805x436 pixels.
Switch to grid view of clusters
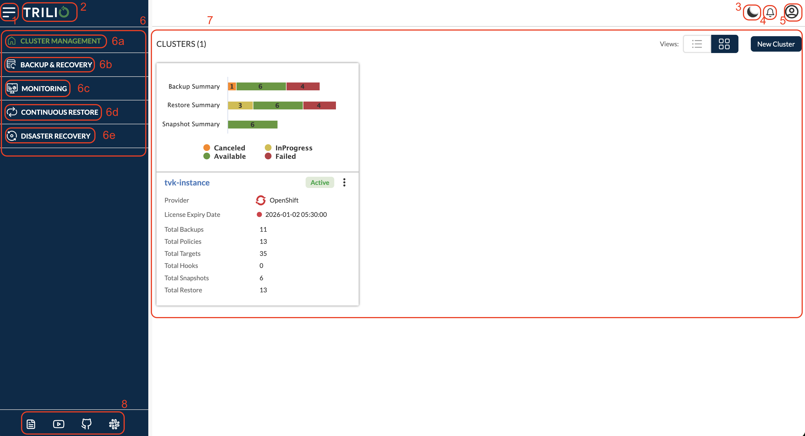click(724, 44)
